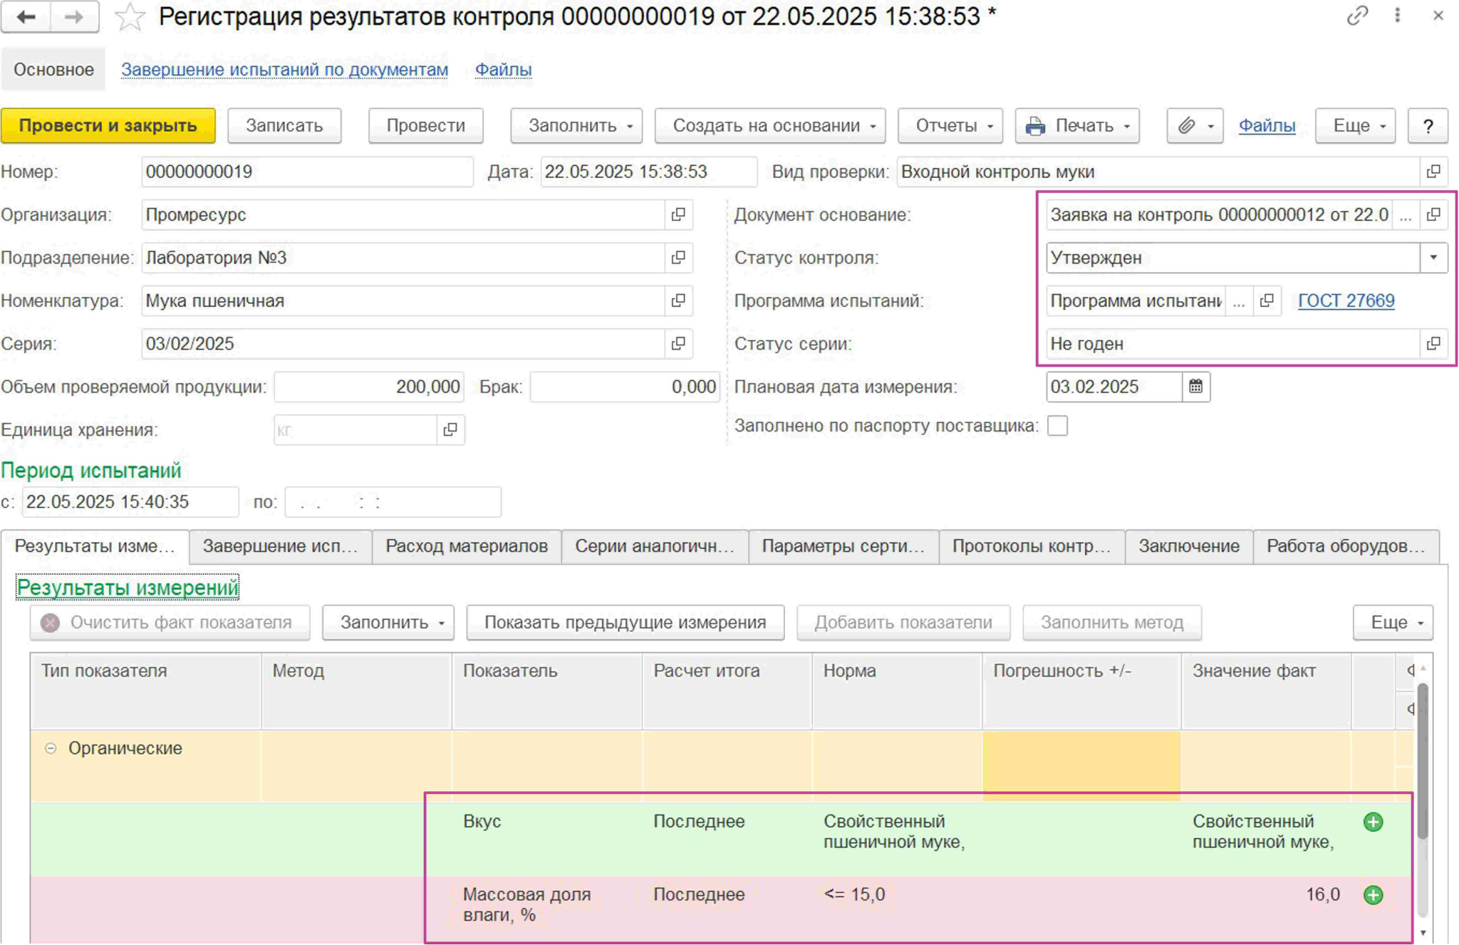Open the Заполнить dropdown in results table toolbar
The image size is (1459, 945).
point(388,622)
